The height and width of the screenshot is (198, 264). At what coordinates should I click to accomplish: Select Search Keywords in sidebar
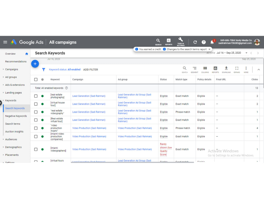[15, 108]
